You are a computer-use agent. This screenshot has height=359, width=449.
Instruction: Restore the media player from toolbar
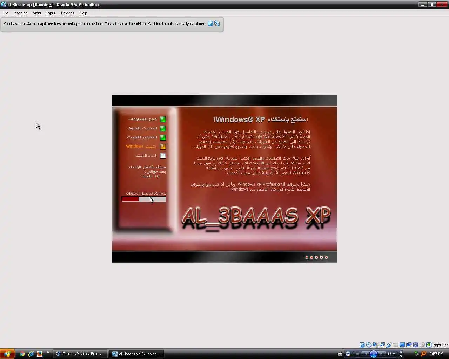(x=401, y=356)
